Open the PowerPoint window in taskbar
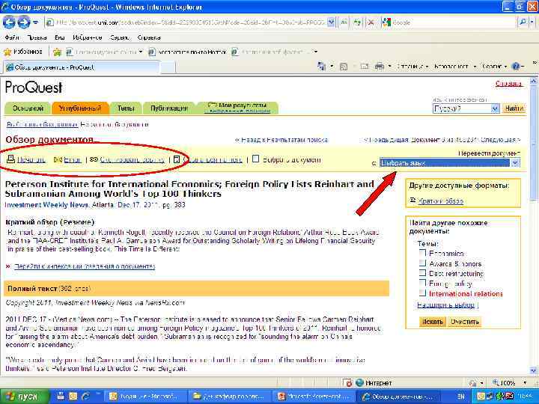The width and height of the screenshot is (539, 404). [x=314, y=397]
